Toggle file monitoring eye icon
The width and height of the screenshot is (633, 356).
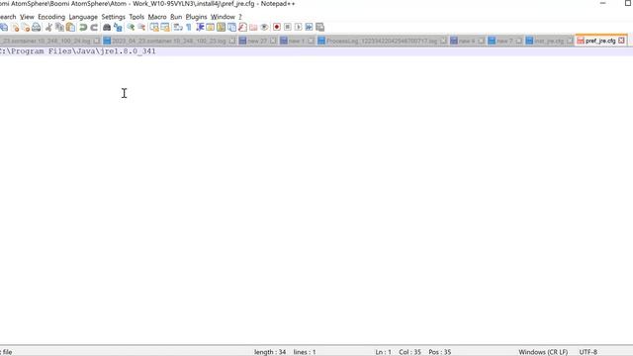click(264, 27)
